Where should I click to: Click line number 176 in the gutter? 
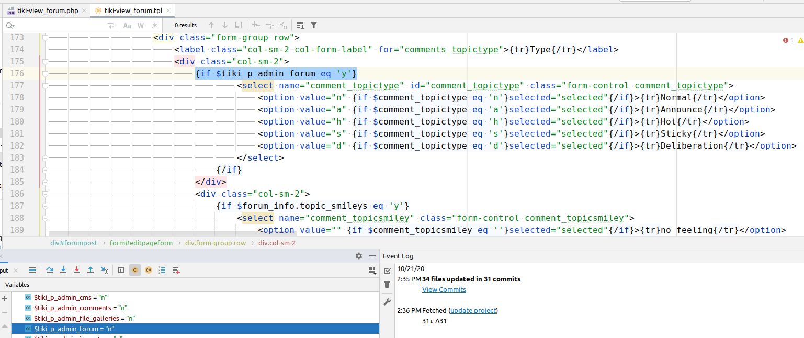[17, 74]
